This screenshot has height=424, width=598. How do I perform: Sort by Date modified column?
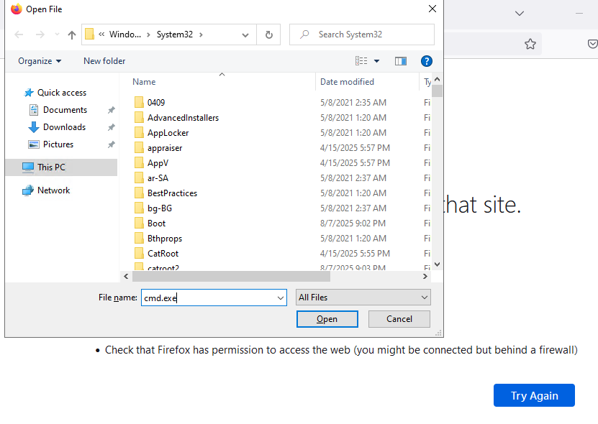point(347,82)
